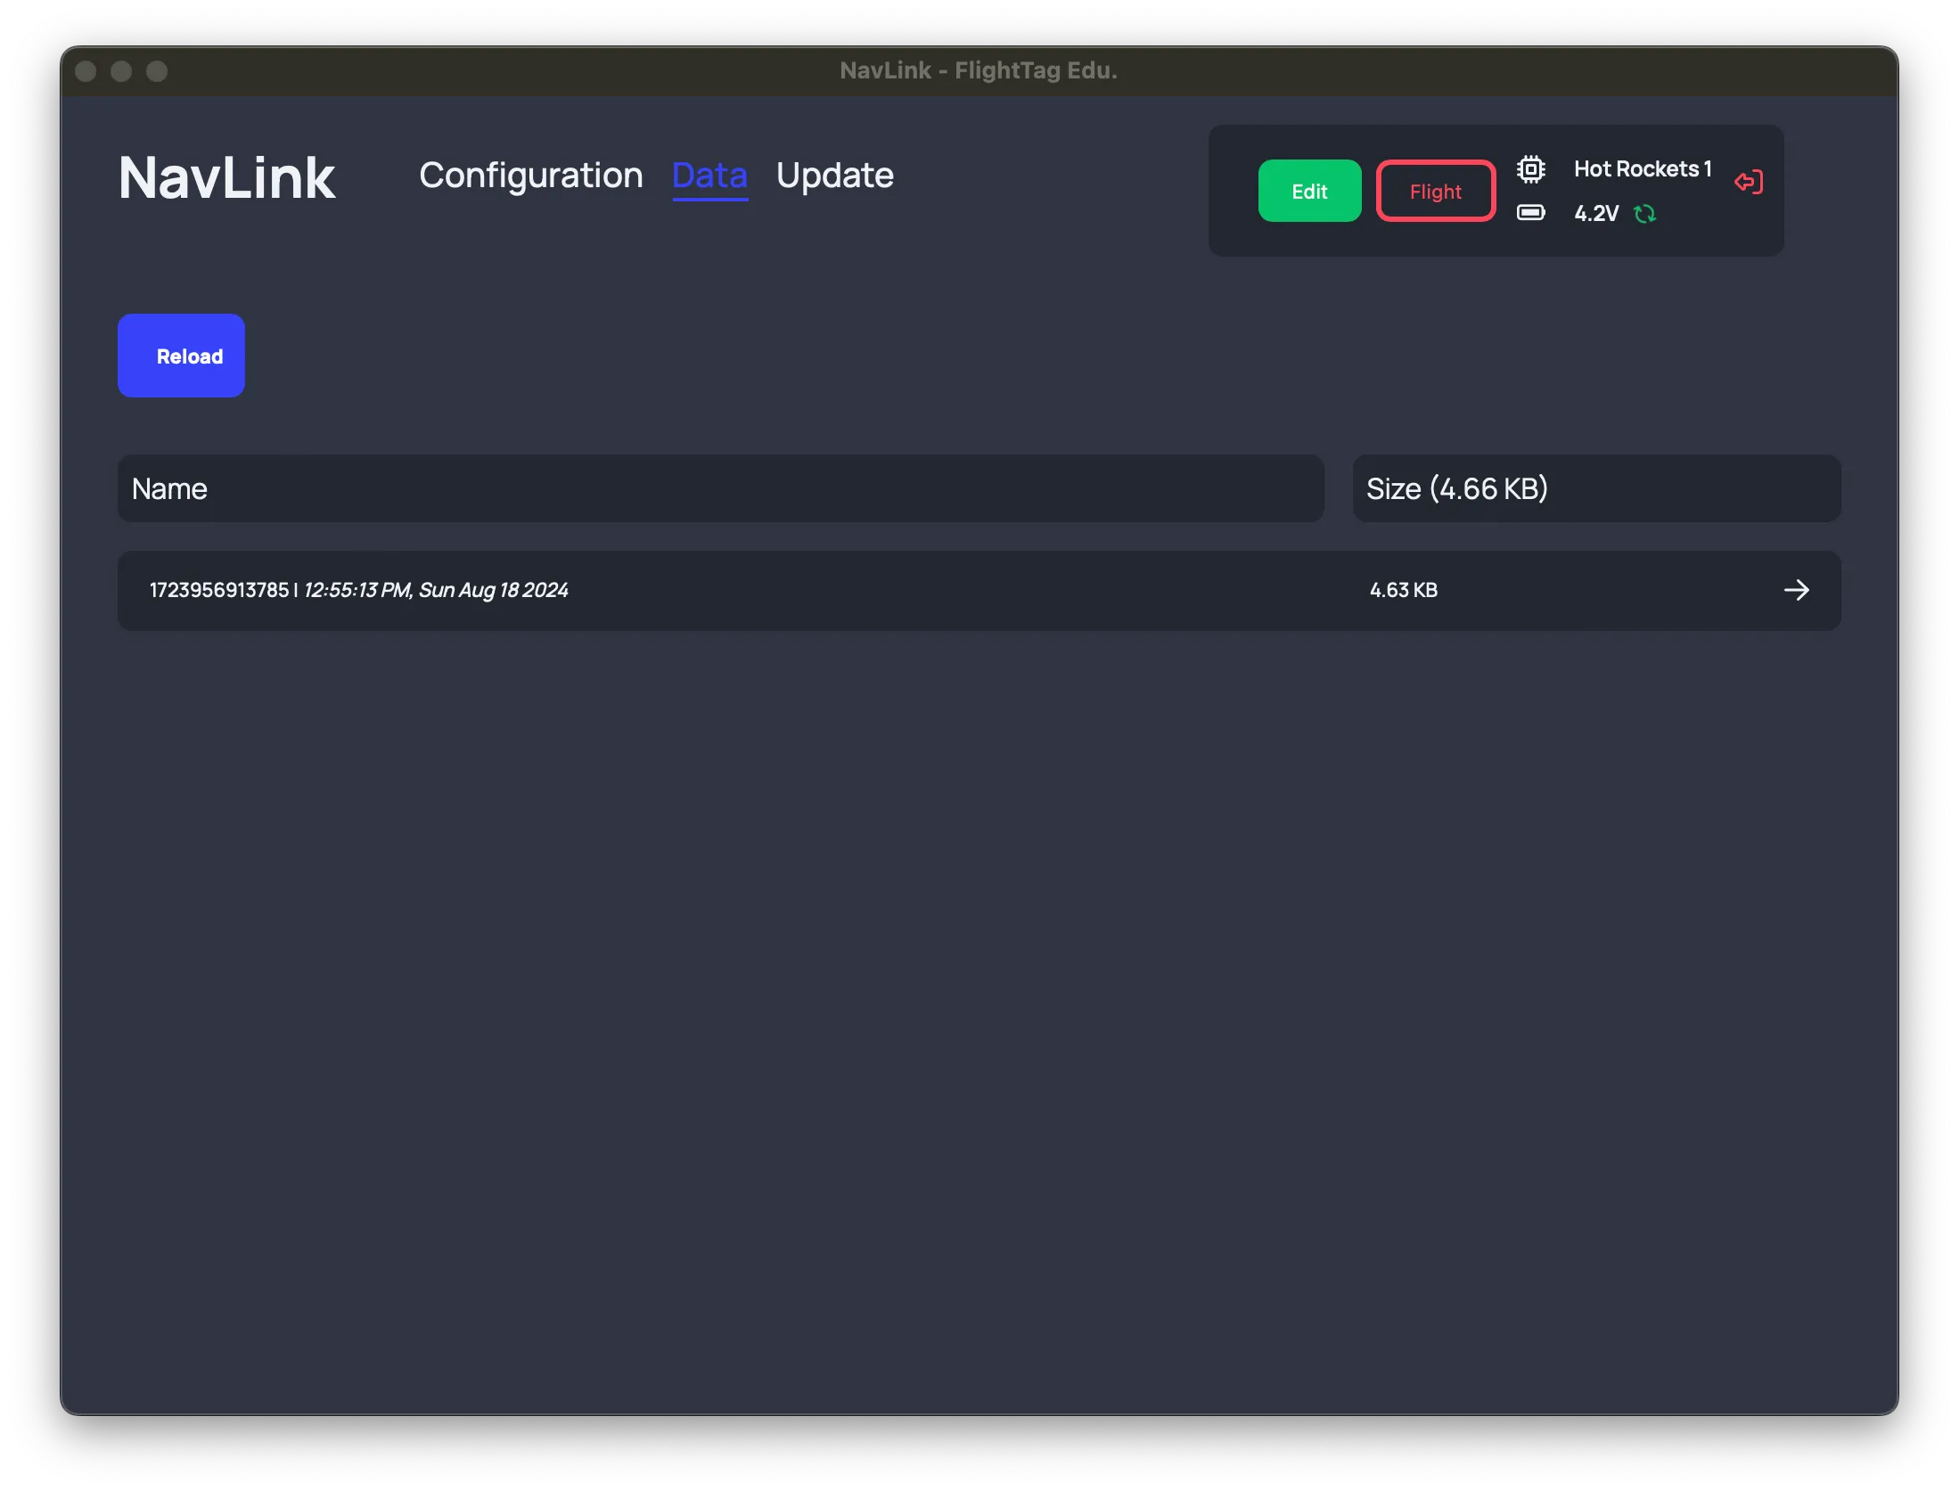Viewport: 1959px width, 1490px height.
Task: Sort files by the Size (4.66 KB) header
Action: 1595,488
